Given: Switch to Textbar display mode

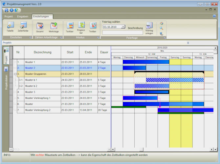Looking at the screenshot, I should (x=93, y=26).
